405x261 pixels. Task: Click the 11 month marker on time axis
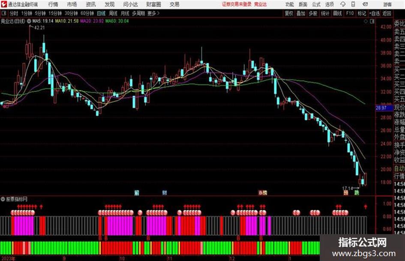[169, 258]
